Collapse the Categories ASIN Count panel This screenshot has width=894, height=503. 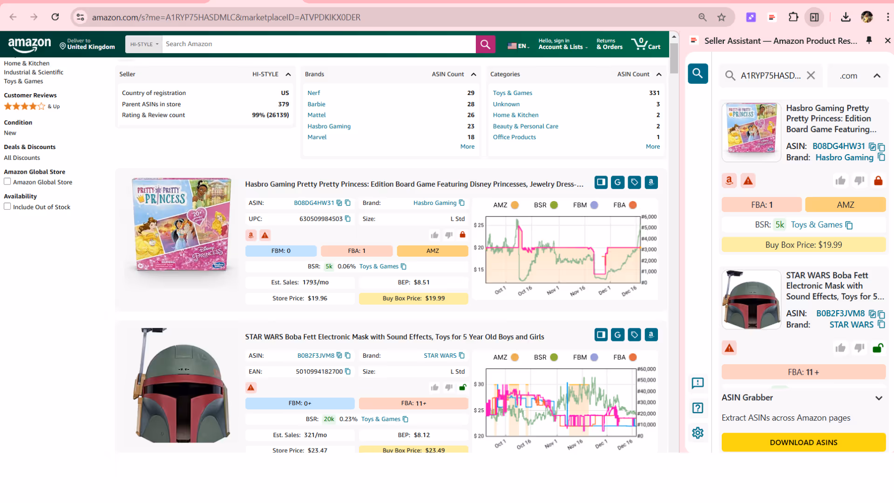pyautogui.click(x=659, y=74)
